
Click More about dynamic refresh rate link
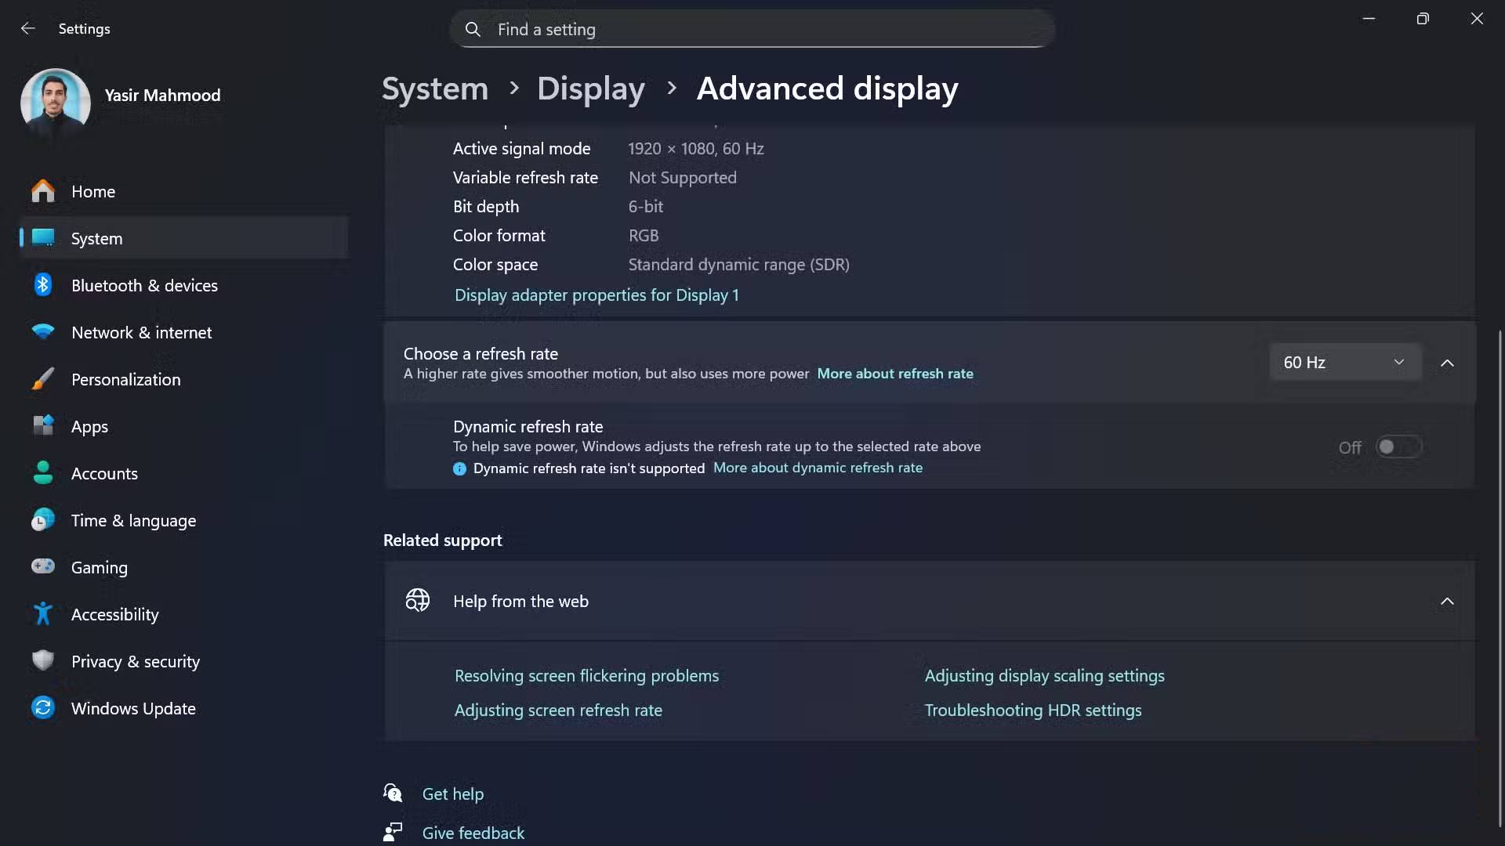(x=818, y=468)
